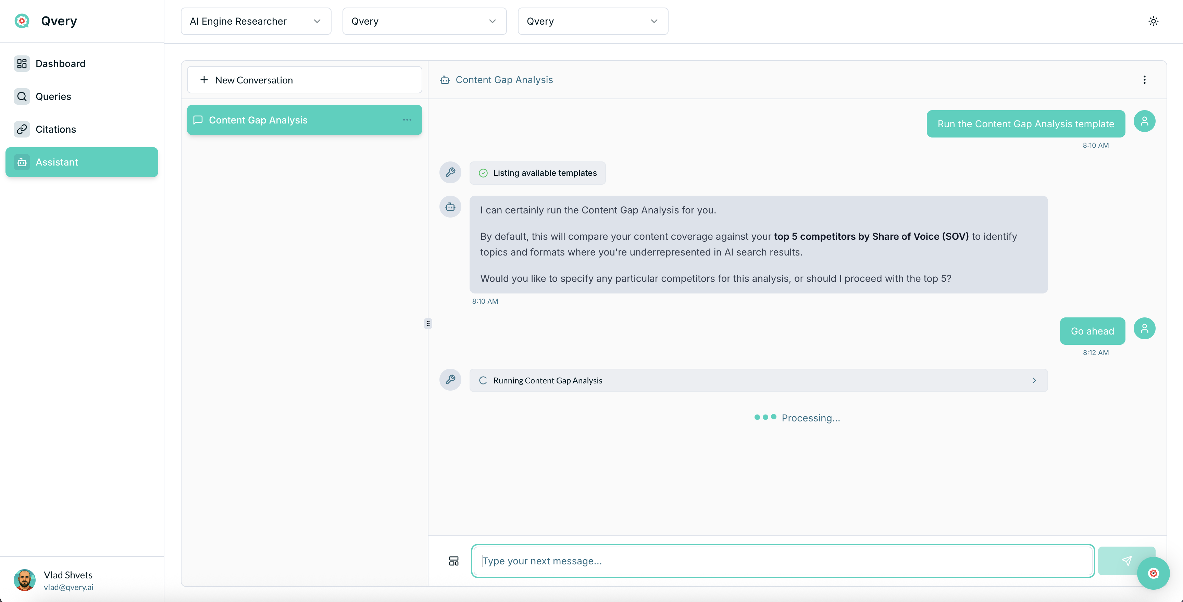Open the floating Qvery help widget
The image size is (1183, 602).
tap(1153, 573)
